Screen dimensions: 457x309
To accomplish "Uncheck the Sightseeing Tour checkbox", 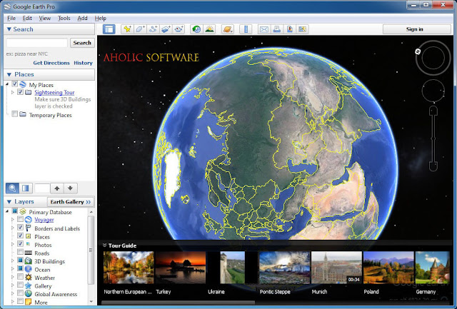I will 21,92.
